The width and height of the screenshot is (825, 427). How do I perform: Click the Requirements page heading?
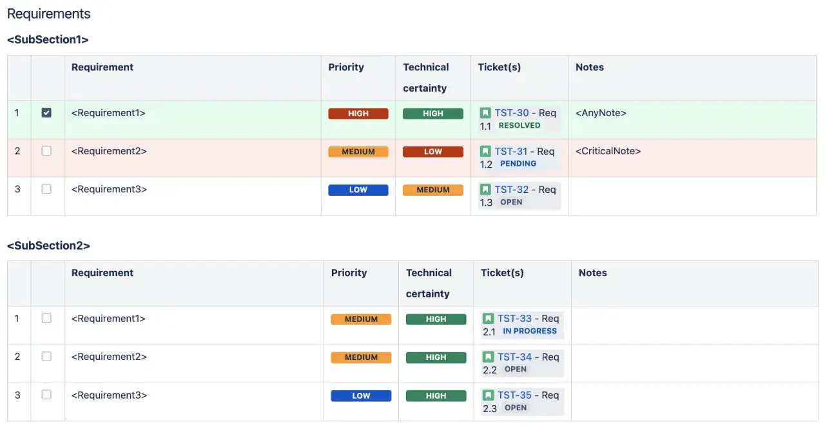pyautogui.click(x=49, y=14)
